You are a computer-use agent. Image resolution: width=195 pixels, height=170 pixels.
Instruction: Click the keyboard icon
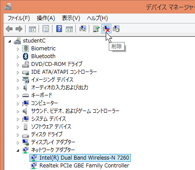pyautogui.click(x=26, y=95)
